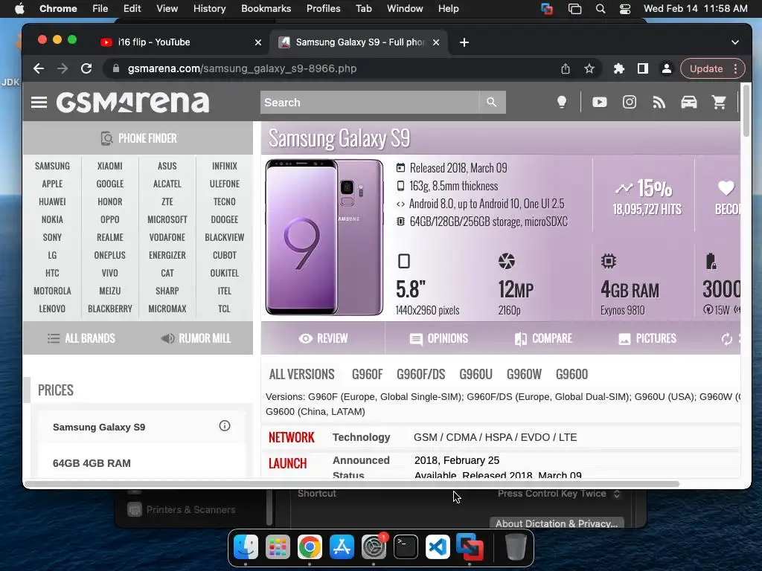This screenshot has width=762, height=571.
Task: Open Visual Studio Code in the Dock
Action: pos(438,546)
